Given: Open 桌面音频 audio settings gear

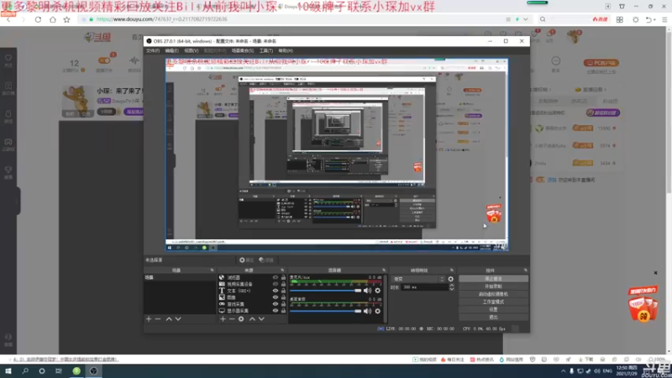Looking at the screenshot, I should coord(377,311).
